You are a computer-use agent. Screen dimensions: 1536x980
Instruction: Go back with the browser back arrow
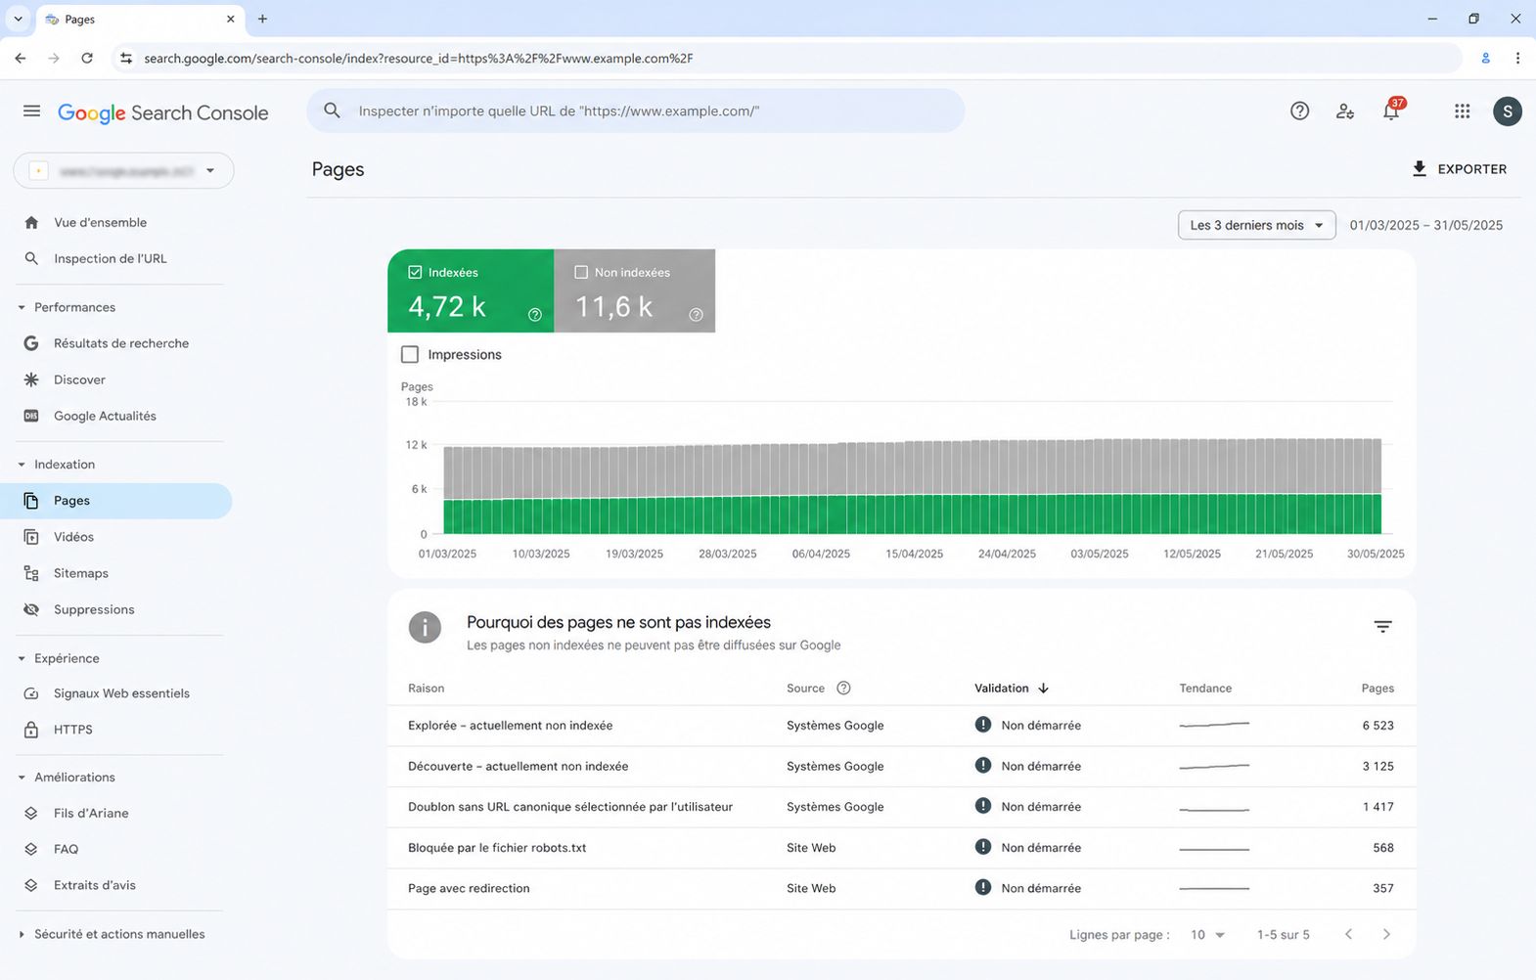coord(21,59)
